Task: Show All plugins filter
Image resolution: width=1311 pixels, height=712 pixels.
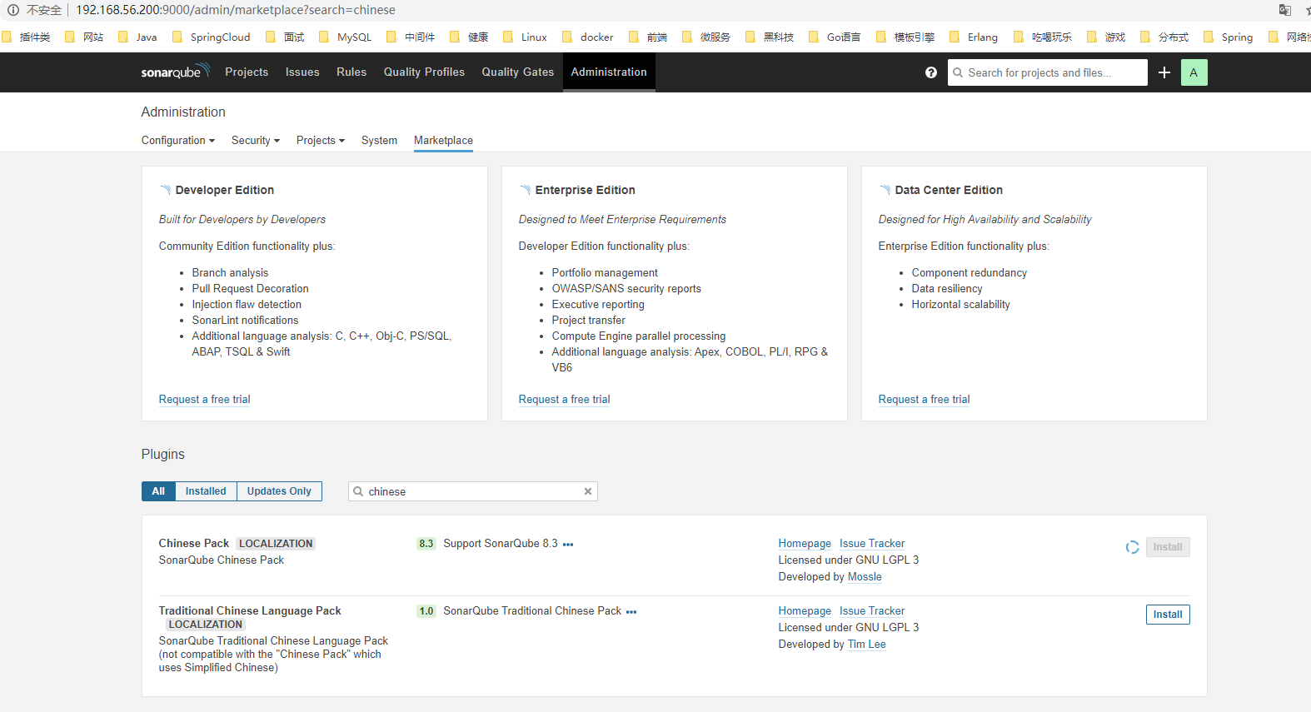Action: pos(158,491)
